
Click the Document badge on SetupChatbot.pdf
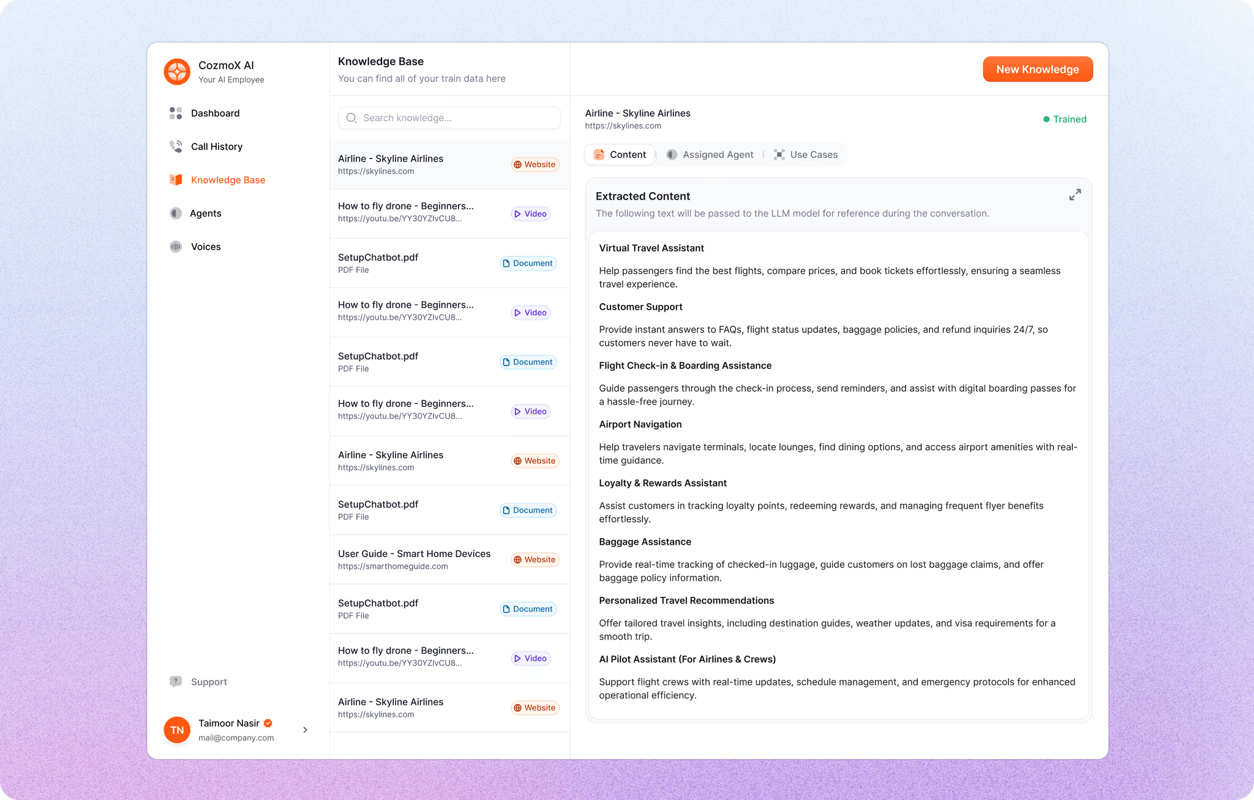pos(527,263)
